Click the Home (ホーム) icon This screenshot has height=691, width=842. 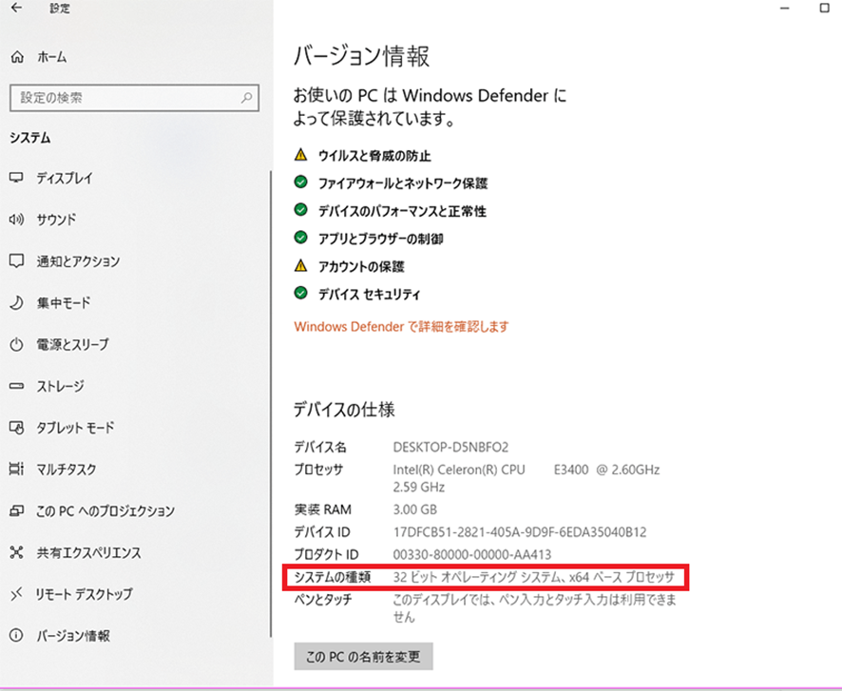pos(16,58)
